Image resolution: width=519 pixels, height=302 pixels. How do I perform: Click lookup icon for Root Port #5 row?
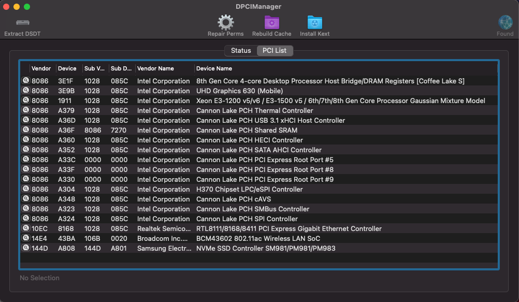pyautogui.click(x=26, y=159)
